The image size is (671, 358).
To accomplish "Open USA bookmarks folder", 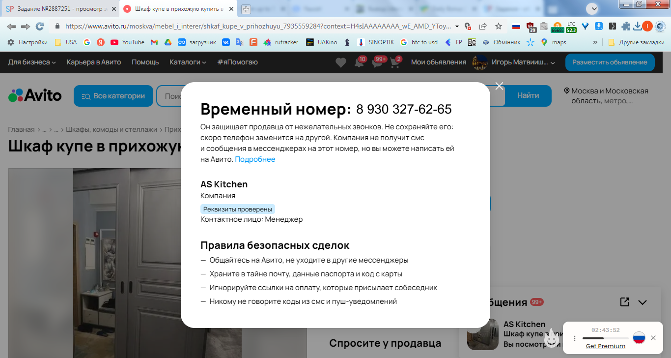I will coord(65,42).
